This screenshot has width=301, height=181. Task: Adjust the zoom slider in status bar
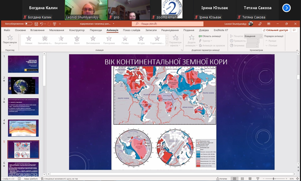pyautogui.click(x=273, y=178)
